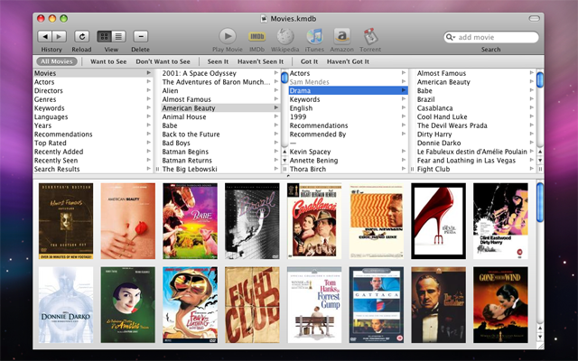Open the IMDb toolbar icon
The height and width of the screenshot is (361, 578).
[257, 35]
